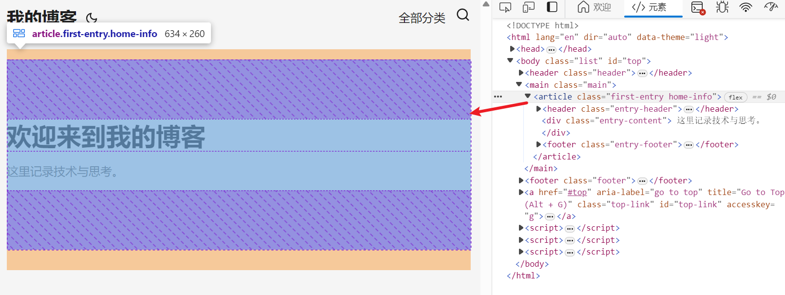Activate the inspect element picker tool

point(505,7)
